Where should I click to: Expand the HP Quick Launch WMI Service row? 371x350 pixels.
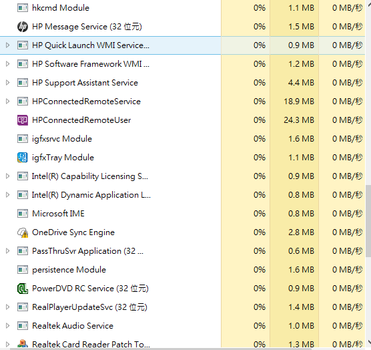7,45
